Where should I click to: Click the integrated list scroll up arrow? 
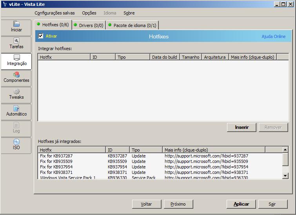click(x=285, y=150)
